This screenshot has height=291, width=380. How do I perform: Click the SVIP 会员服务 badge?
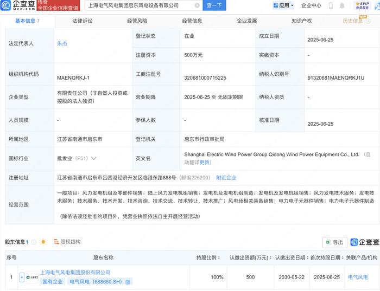(x=362, y=5)
